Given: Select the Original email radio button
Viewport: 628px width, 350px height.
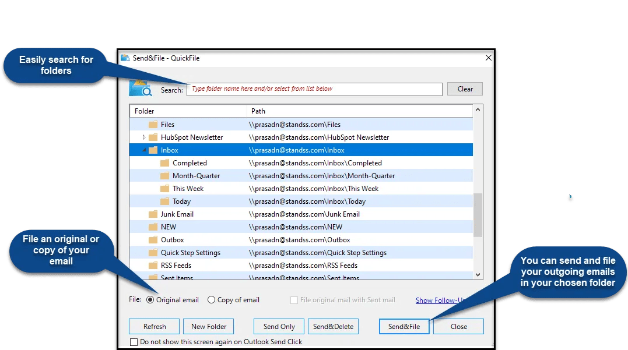Looking at the screenshot, I should 150,299.
